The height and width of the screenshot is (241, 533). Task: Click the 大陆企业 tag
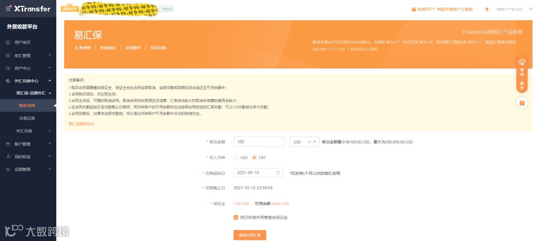click(166, 9)
